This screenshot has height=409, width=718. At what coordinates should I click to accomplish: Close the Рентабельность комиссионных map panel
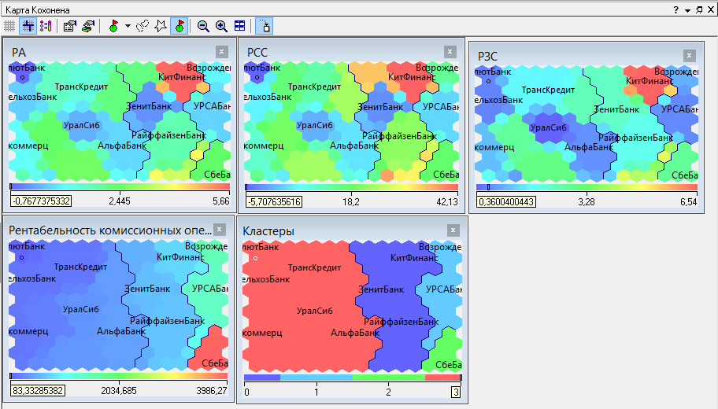220,230
